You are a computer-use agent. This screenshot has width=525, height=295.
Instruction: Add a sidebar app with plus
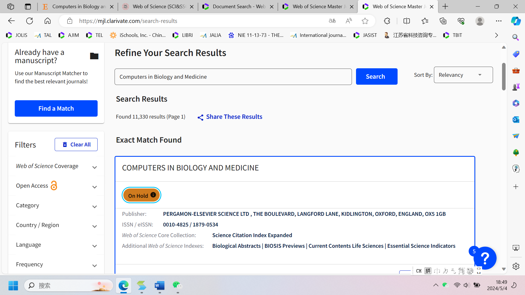(x=516, y=187)
